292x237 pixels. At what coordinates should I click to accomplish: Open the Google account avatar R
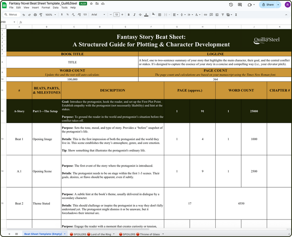[x=288, y=5]
